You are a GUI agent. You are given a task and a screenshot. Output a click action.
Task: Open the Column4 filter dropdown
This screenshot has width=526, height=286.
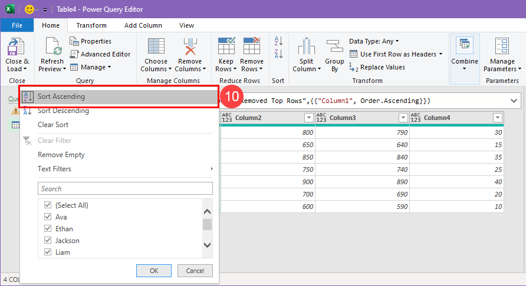click(x=498, y=118)
